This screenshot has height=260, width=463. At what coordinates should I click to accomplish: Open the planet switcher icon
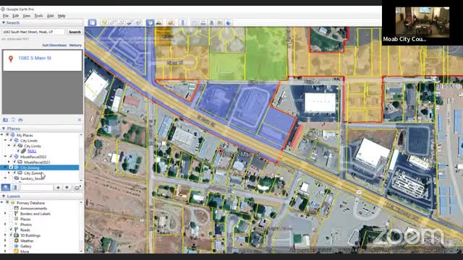tap(171, 22)
